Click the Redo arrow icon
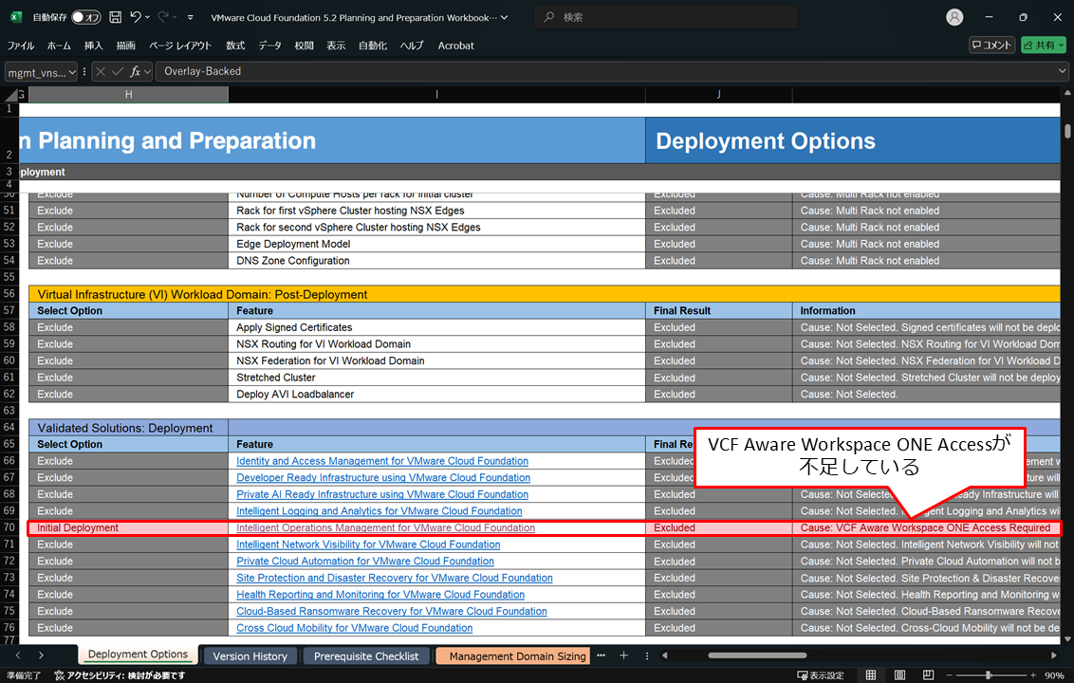 164,17
